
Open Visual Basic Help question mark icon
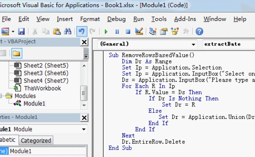coord(199,31)
